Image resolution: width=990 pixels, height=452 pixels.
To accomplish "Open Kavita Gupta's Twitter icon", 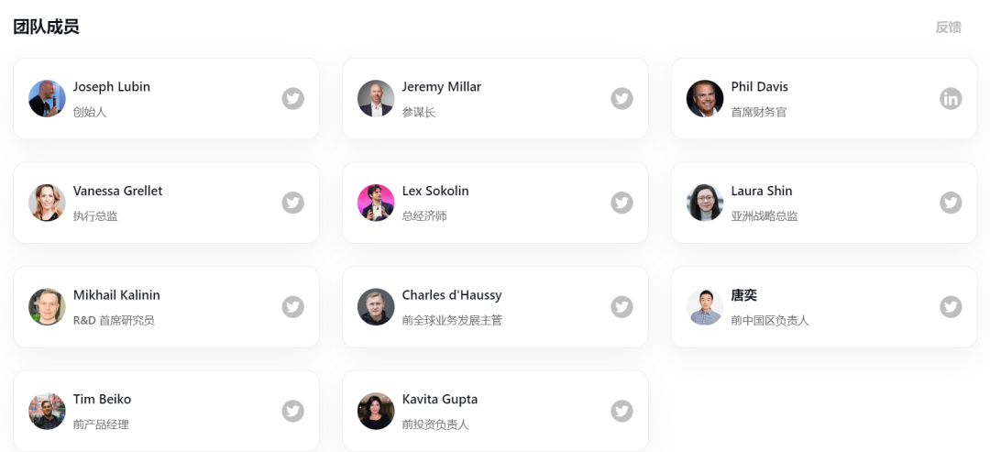I will [x=621, y=411].
